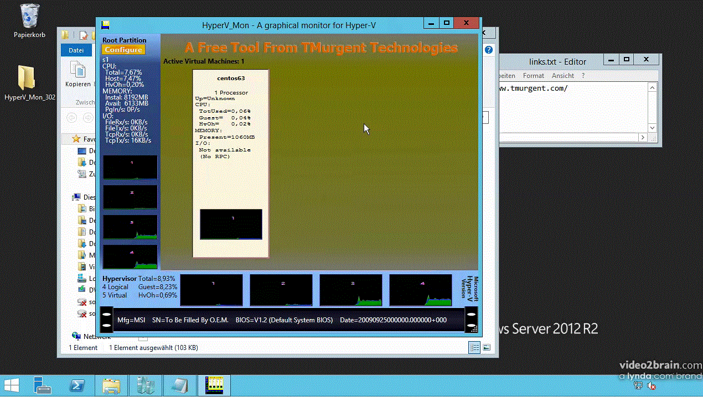Click the '5 Virtual' processor count
Screen dimensions: 703x397
click(115, 295)
